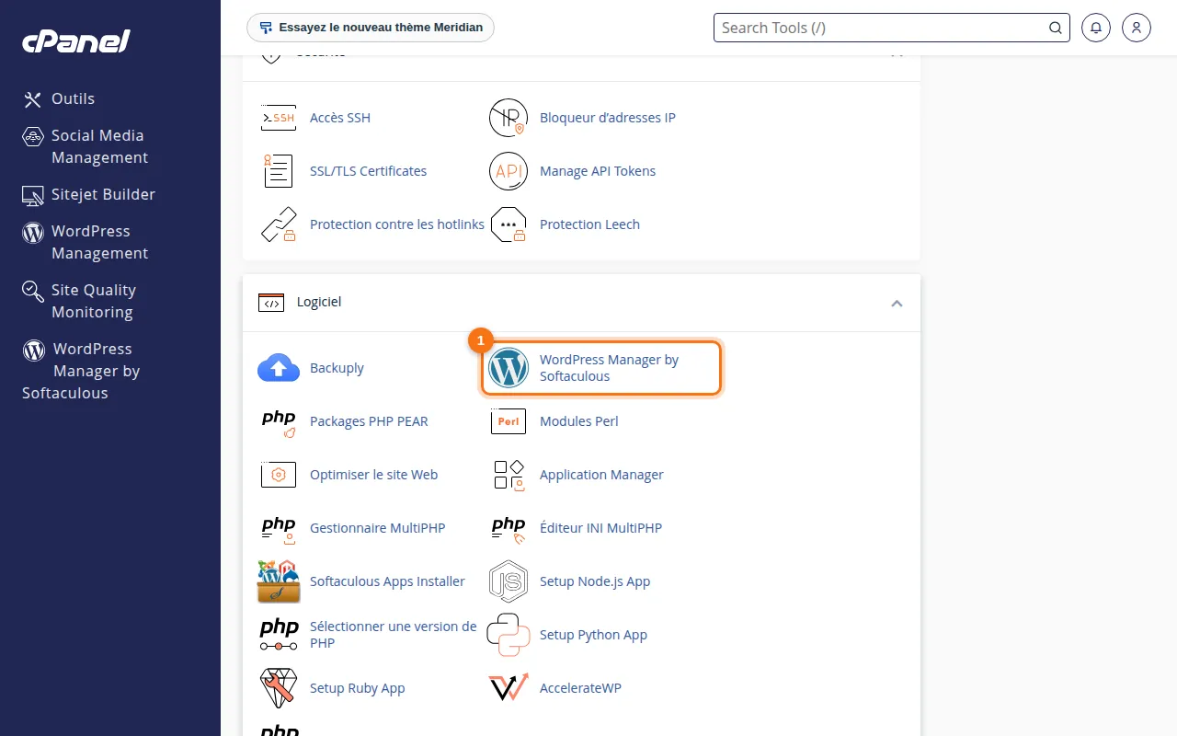The width and height of the screenshot is (1177, 736).
Task: Open the Gestionnaire MultiPHP icon
Action: point(279,528)
